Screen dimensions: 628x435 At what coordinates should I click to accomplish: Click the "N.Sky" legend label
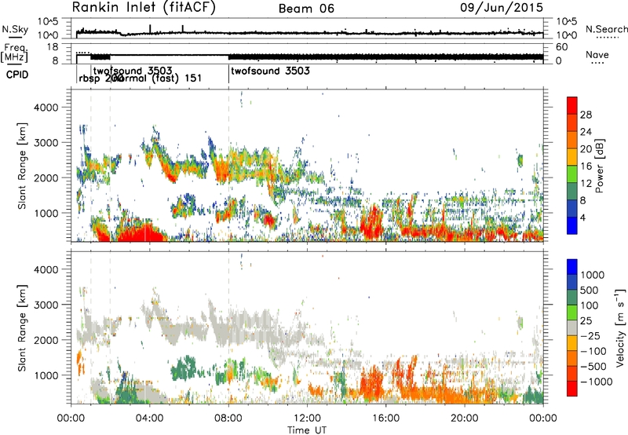point(15,29)
